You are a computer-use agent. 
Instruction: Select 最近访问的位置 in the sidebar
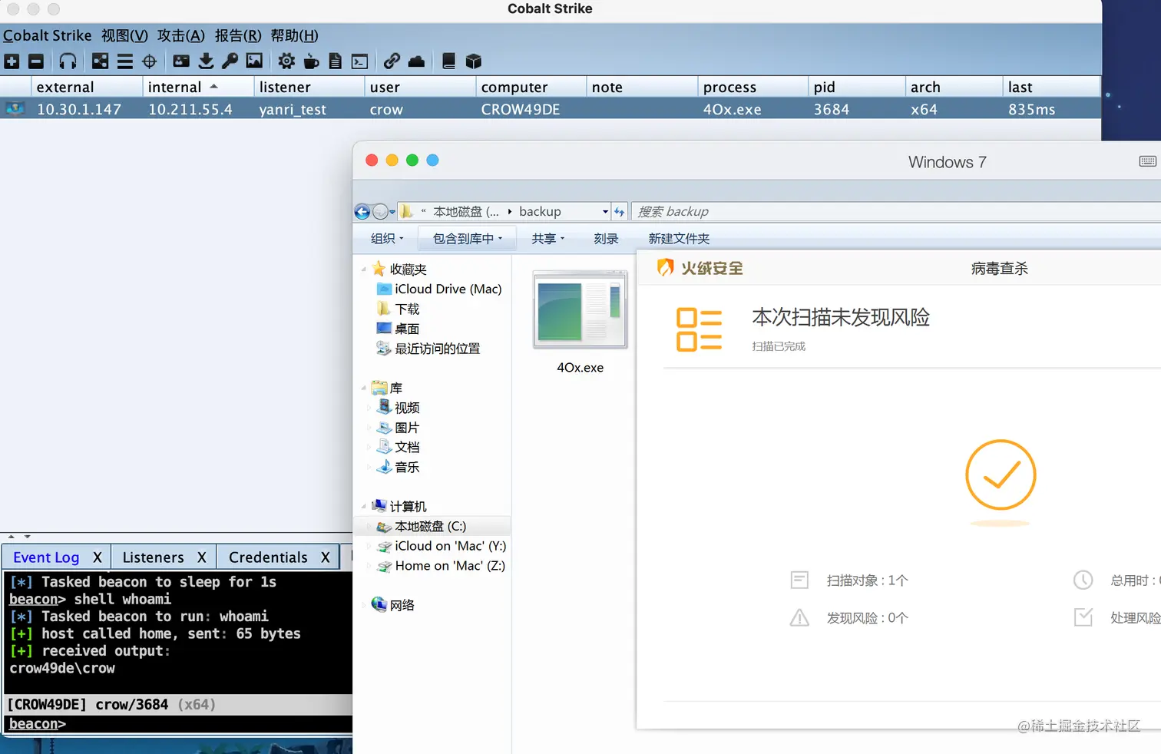pyautogui.click(x=428, y=349)
